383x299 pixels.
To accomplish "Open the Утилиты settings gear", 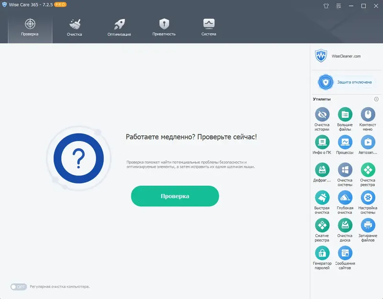I will 376,99.
